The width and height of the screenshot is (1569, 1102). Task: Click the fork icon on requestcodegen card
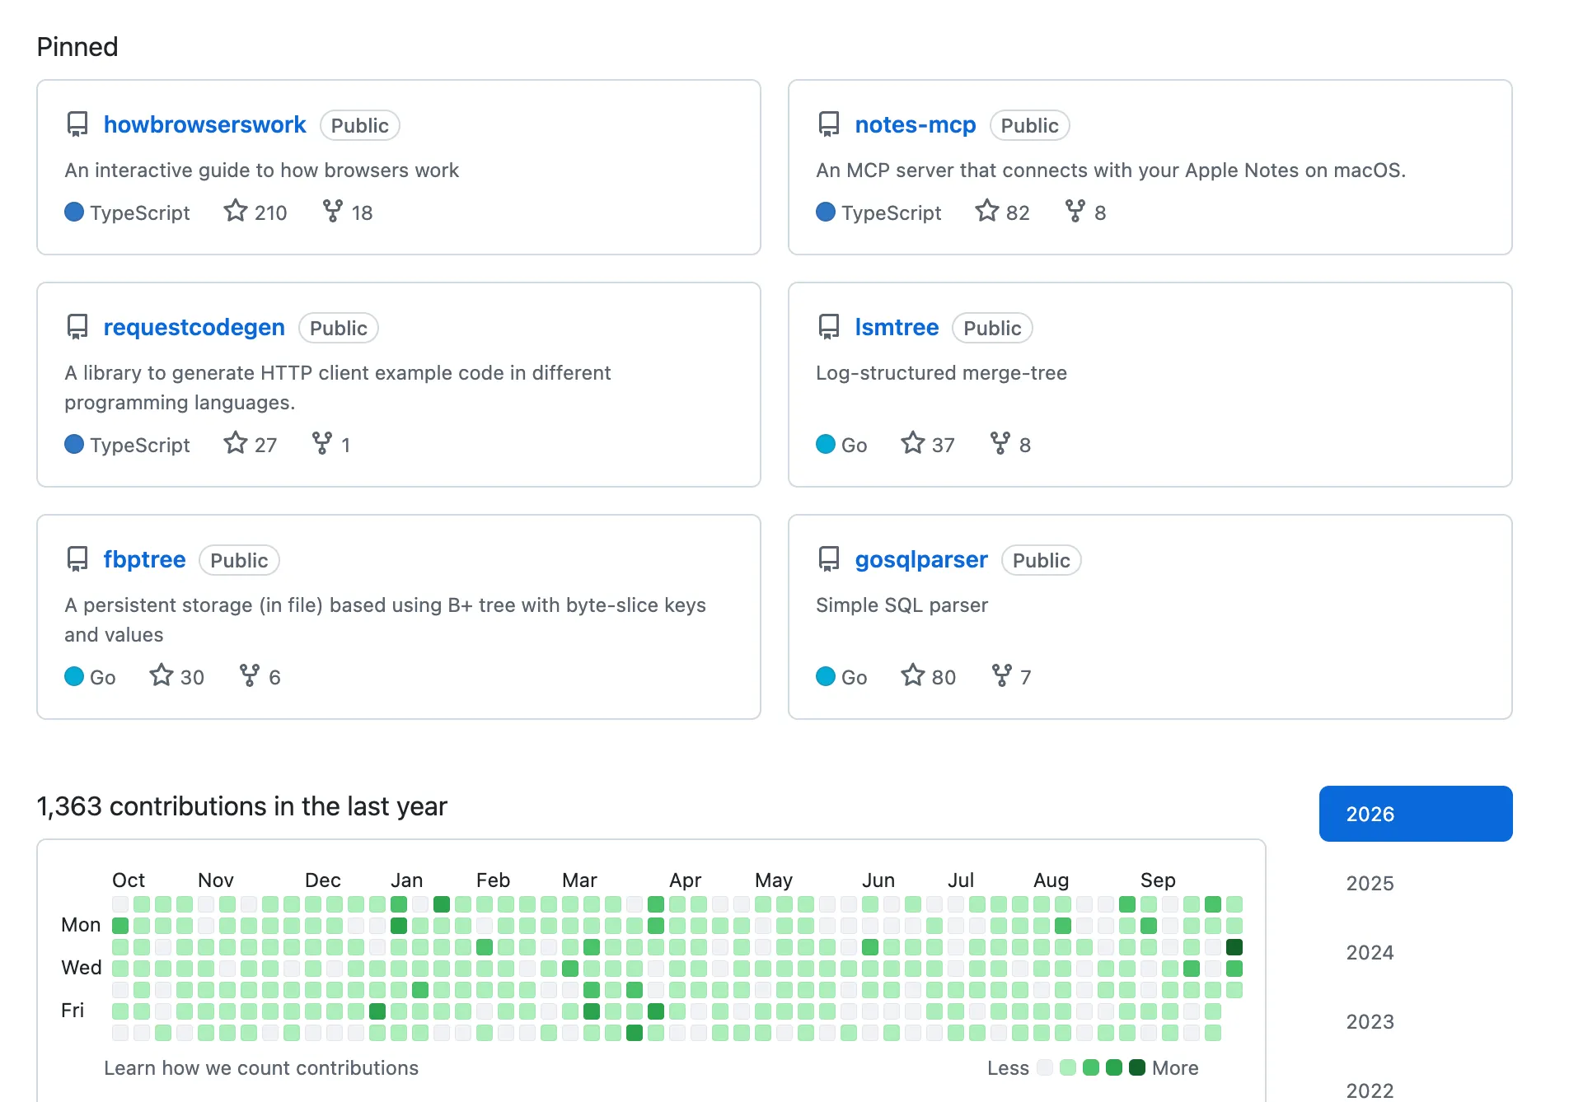[322, 443]
